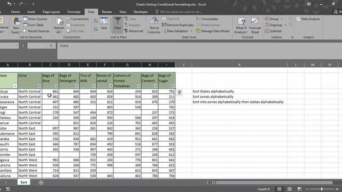Open the Insert tab
Screen dimensions: 342x192
click(31, 12)
